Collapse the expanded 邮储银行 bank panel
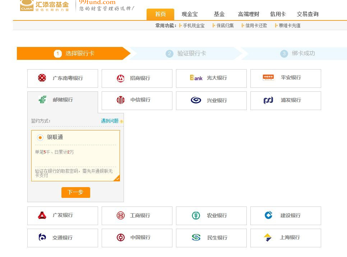Image resolution: width=347 pixels, height=257 pixels. (x=63, y=100)
